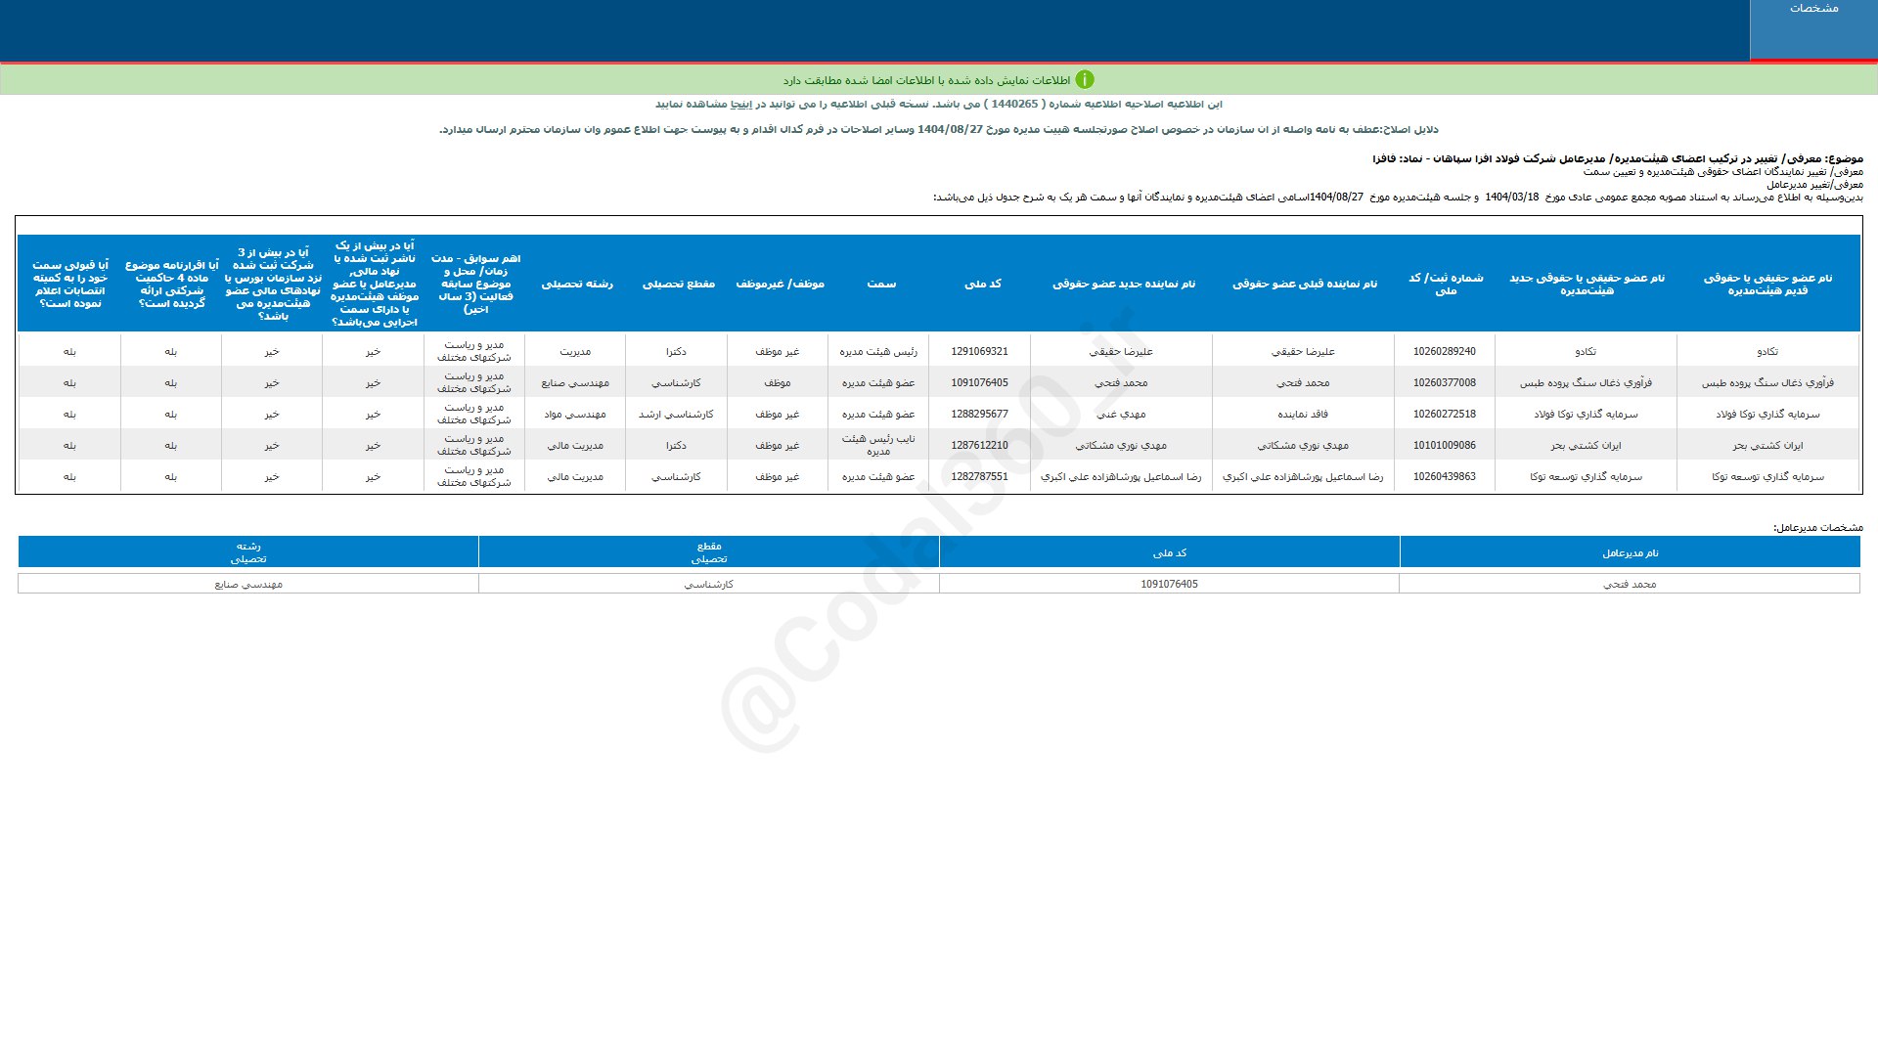Click نایب رئیس هیئت مدیره cell
Viewport: 1878px width, 1056px height.
click(878, 446)
